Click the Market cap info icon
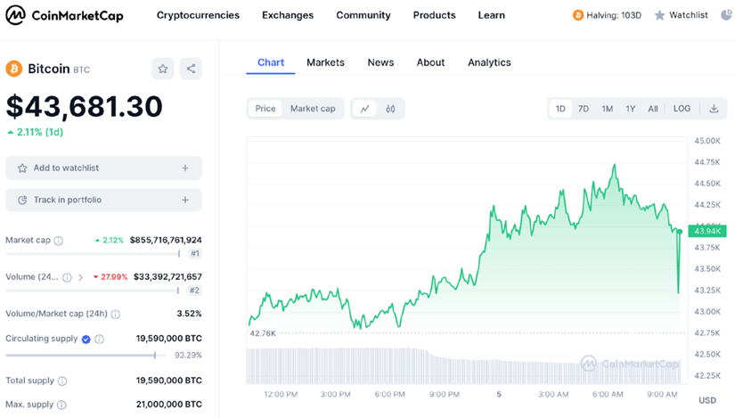 (x=59, y=241)
